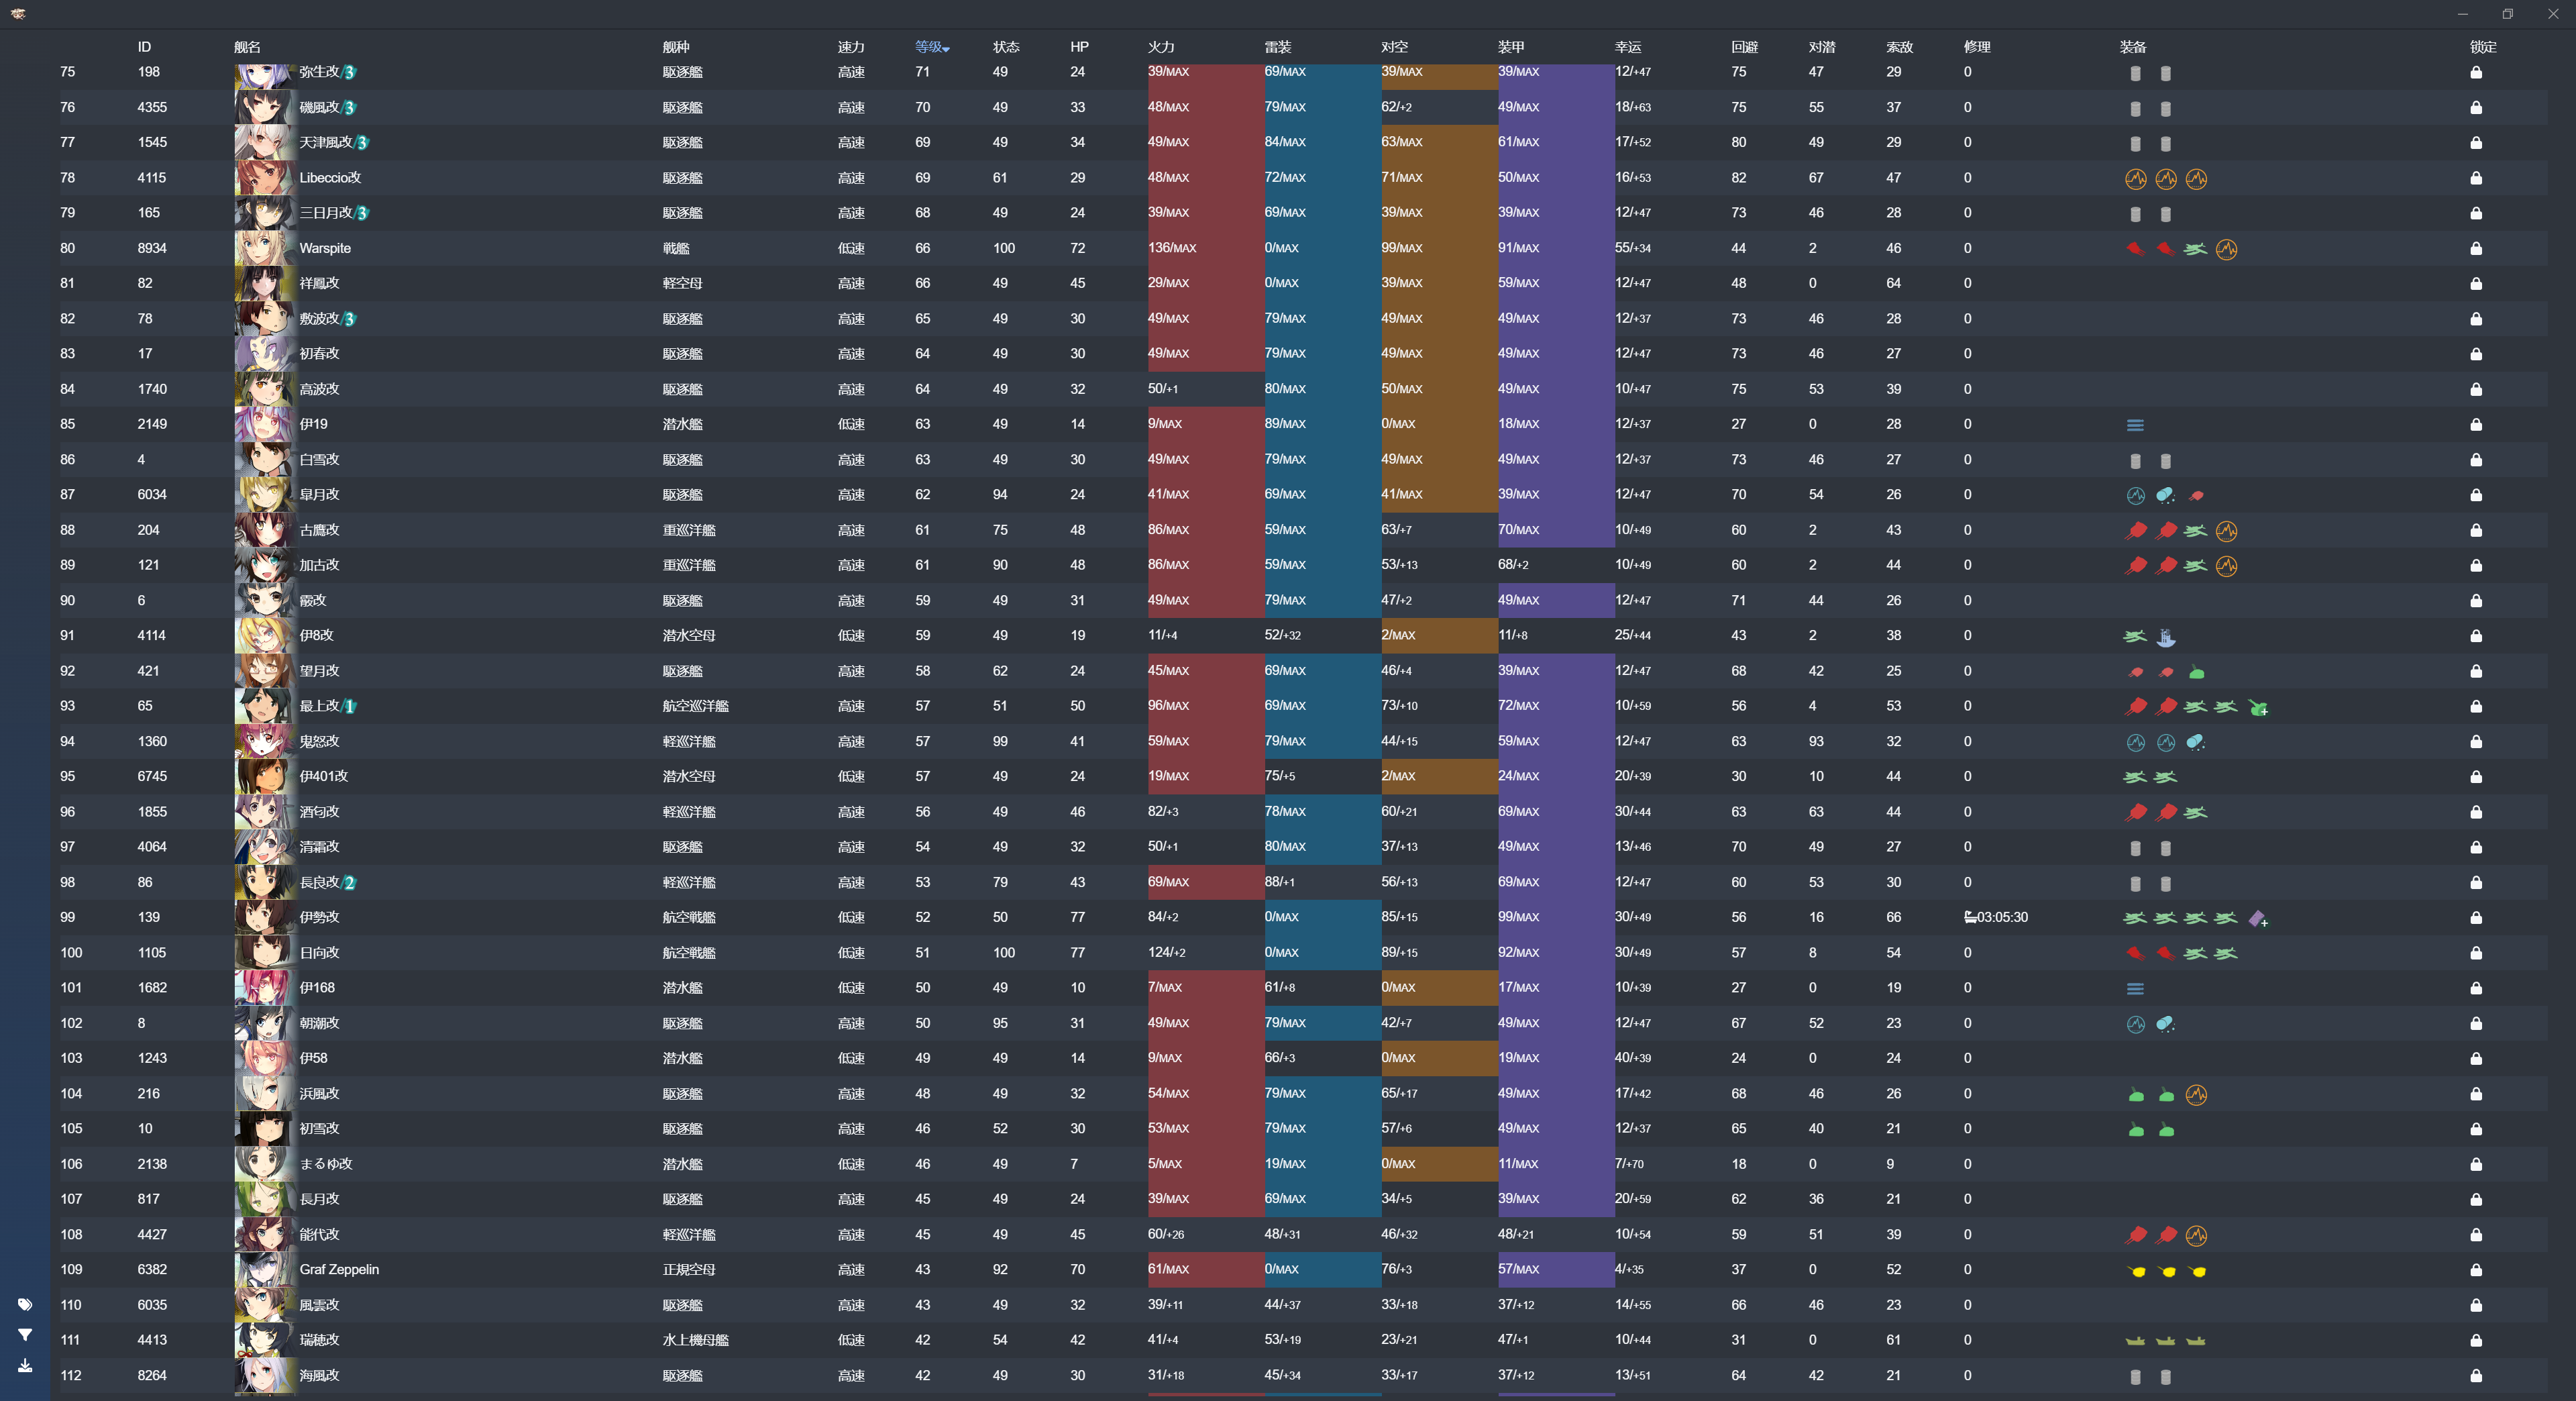
Task: Click the repair dock timer icon for 伊勢改
Action: tap(1970, 917)
